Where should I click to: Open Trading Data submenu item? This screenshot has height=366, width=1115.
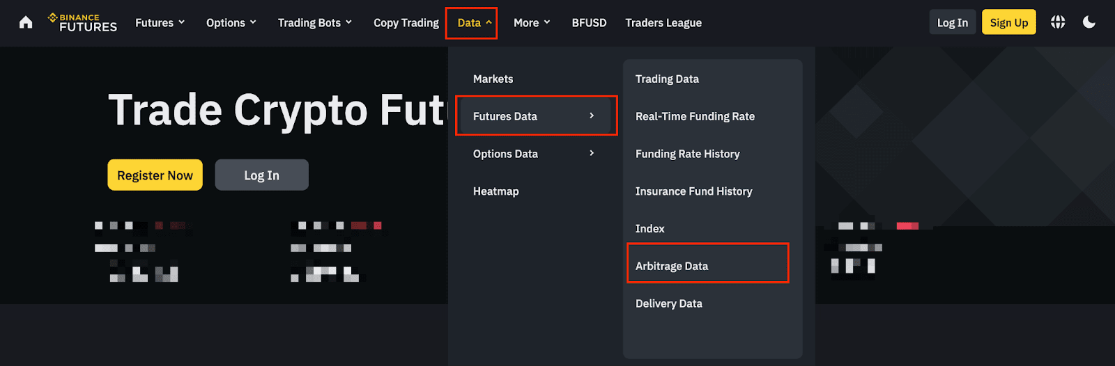coord(667,79)
